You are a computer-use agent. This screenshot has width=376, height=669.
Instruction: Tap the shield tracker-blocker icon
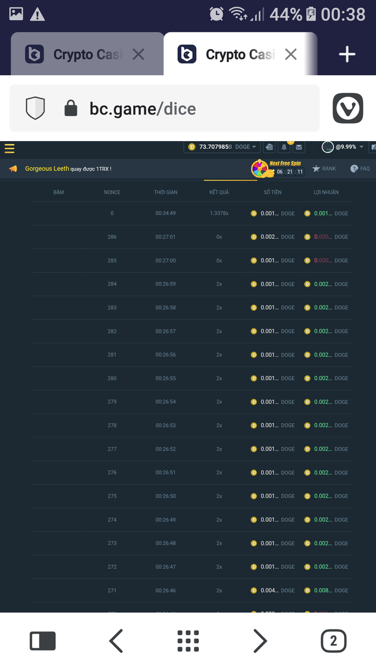tap(35, 108)
